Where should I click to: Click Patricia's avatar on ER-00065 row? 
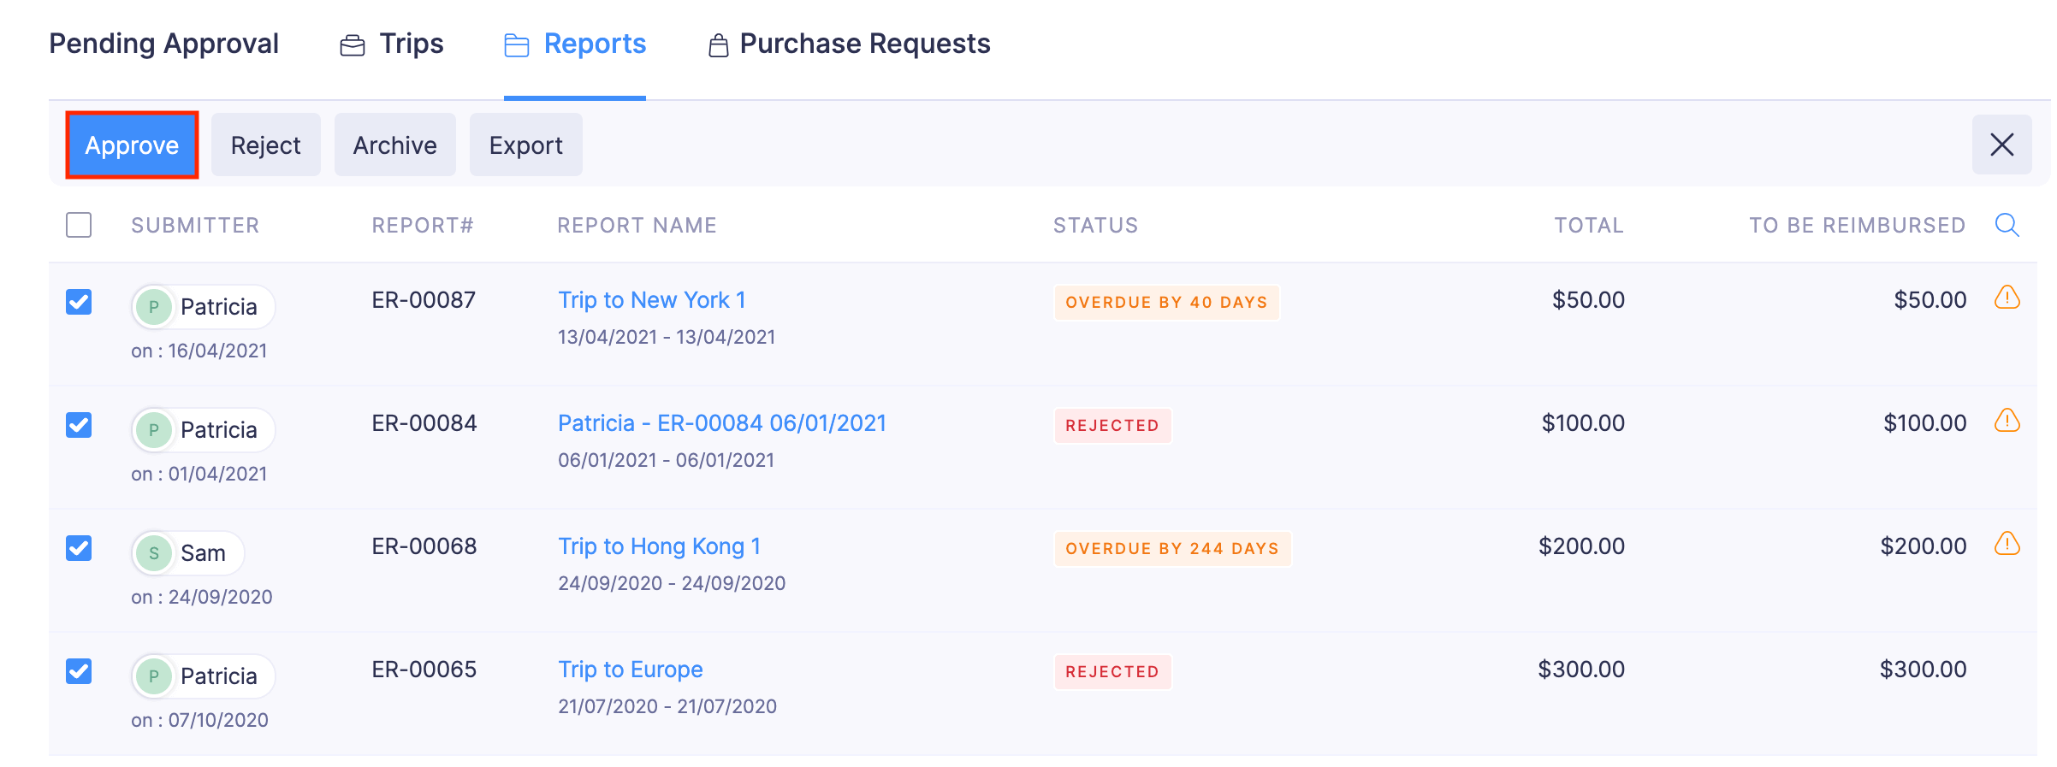tap(154, 676)
